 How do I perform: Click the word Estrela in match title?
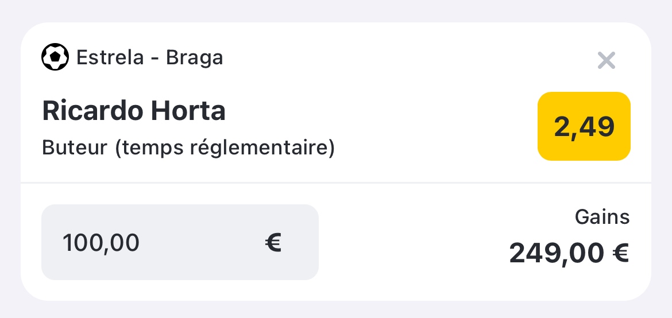[110, 57]
